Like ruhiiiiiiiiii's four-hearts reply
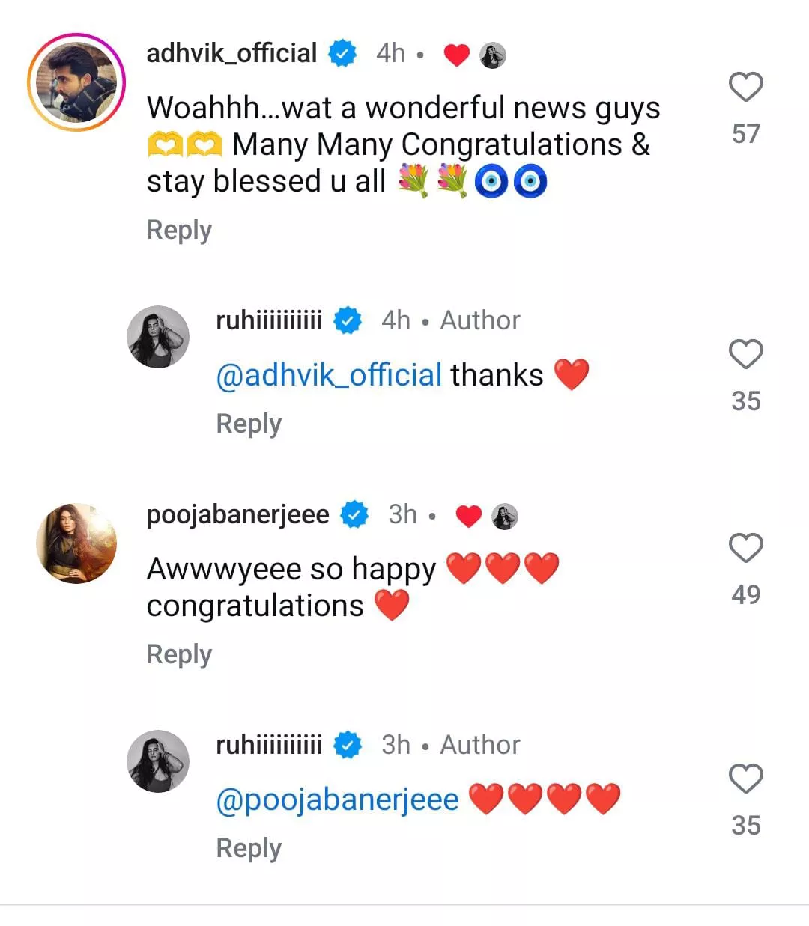Viewport: 809px width, 926px height. [x=745, y=779]
